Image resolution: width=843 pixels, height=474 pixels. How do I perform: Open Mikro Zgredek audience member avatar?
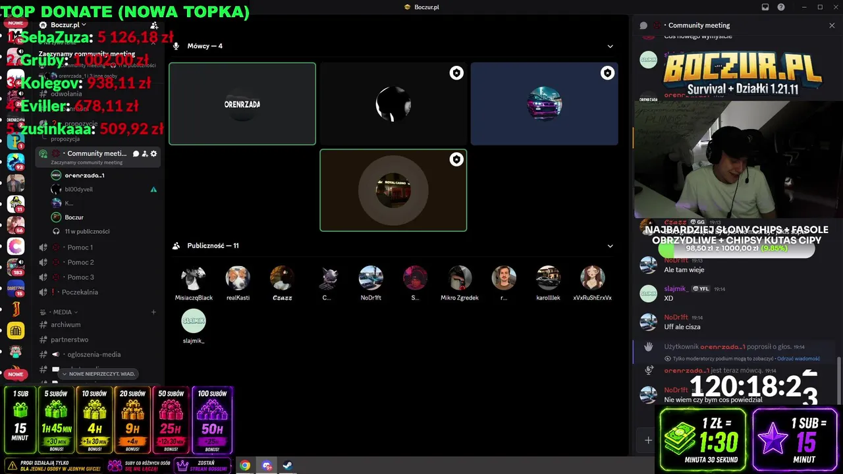click(x=460, y=278)
